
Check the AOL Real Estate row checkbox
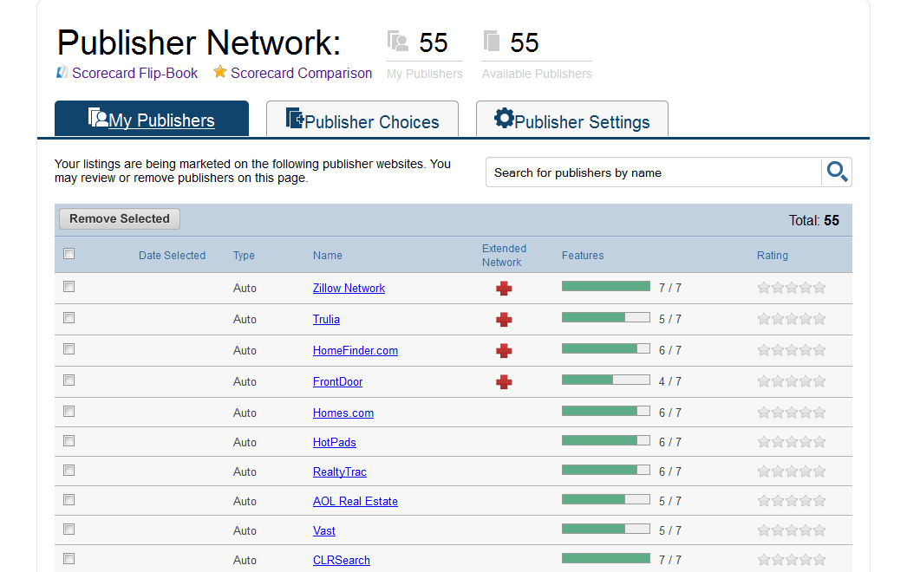(x=69, y=500)
